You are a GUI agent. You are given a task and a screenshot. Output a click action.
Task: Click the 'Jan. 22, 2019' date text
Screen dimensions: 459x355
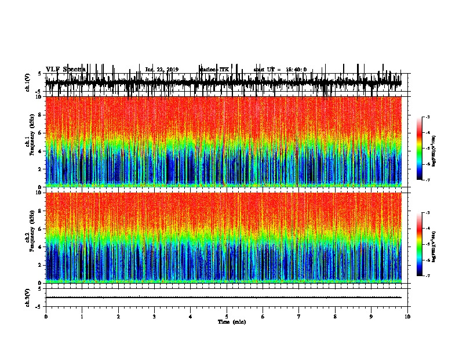(x=162, y=70)
